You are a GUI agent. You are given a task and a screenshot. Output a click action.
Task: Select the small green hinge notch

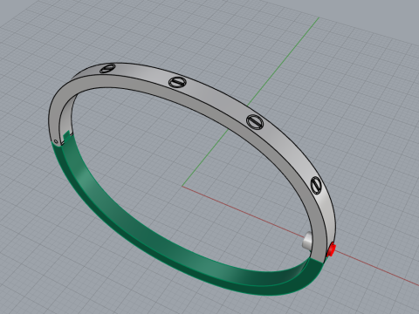click(66, 135)
